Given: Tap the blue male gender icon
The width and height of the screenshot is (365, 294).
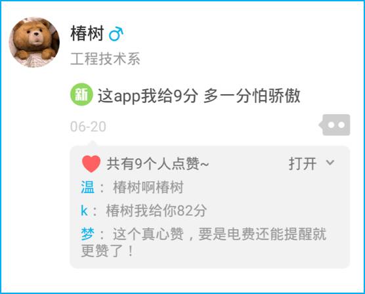Looking at the screenshot, I should (x=116, y=34).
